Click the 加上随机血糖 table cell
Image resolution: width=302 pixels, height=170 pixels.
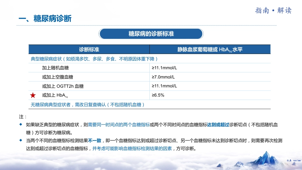click(x=89, y=68)
